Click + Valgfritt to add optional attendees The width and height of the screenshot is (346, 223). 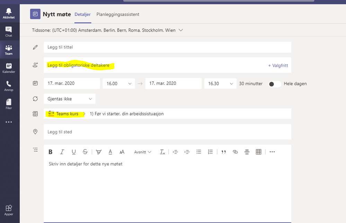coord(278,65)
